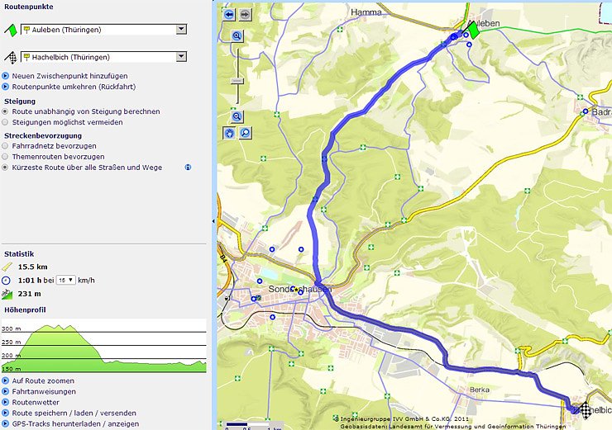The width and height of the screenshot is (612, 430).
Task: Select the hand pan tool
Action: 230,132
